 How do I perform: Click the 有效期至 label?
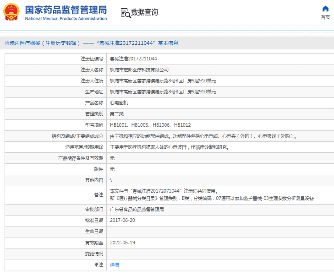point(94,243)
